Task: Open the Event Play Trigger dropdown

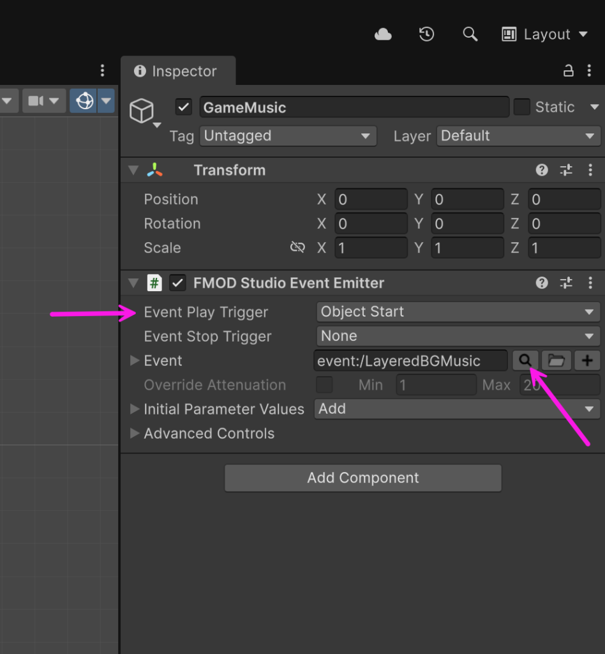Action: point(457,312)
